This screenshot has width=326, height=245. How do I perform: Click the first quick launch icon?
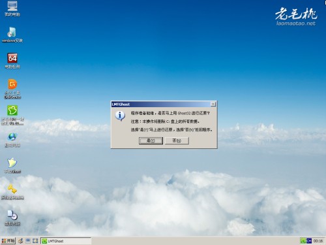click(21, 240)
